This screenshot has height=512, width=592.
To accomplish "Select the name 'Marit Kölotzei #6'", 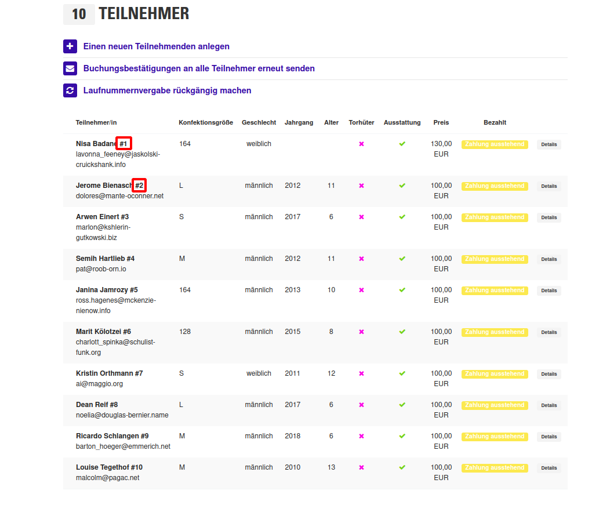I will (x=103, y=332).
